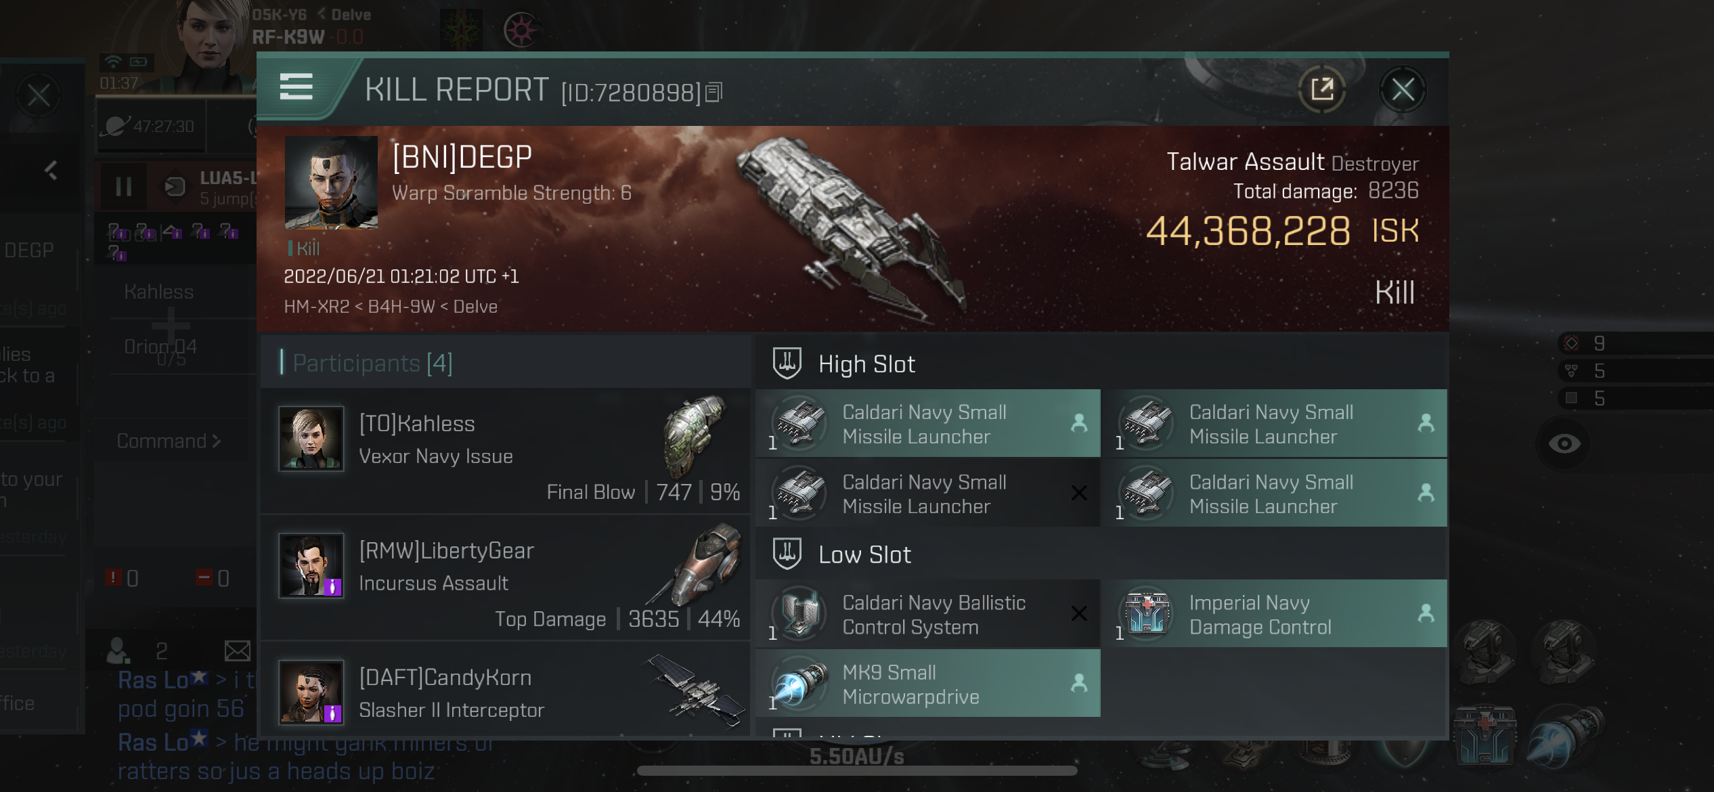Screen dimensions: 1714x792
Task: Click the hamburger menu icon on kill report
Action: coord(295,89)
